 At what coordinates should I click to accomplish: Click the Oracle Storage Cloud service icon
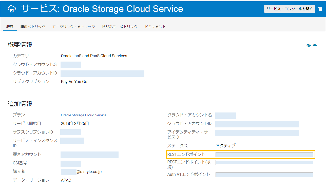coord(12,9)
